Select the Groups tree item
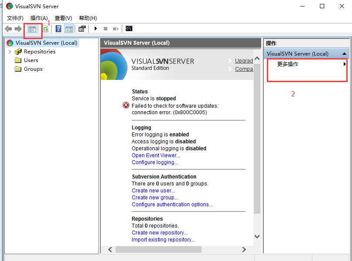The height and width of the screenshot is (261, 352). pyautogui.click(x=33, y=69)
